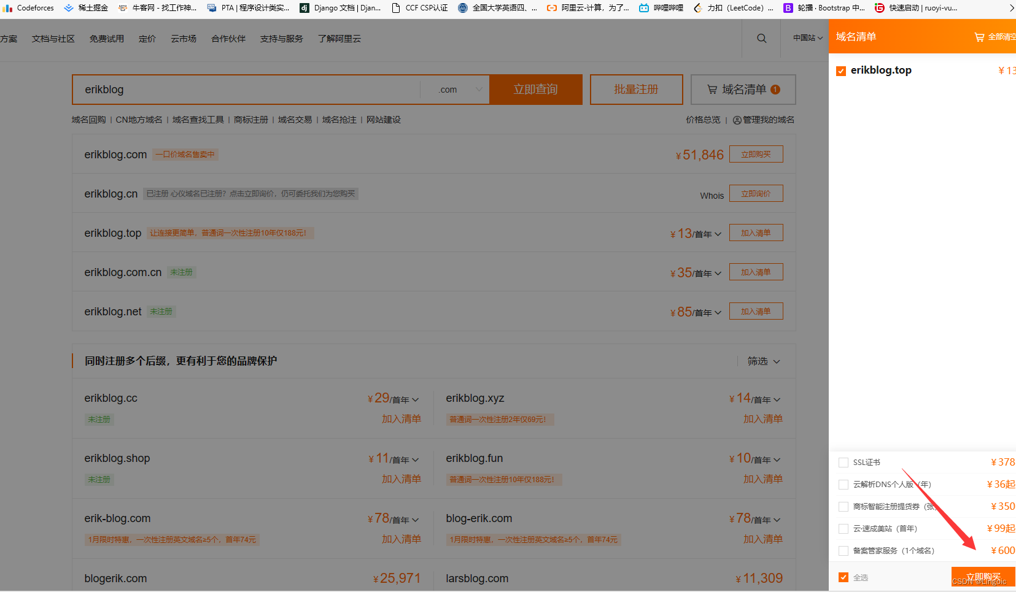Open the 域名清单 cart button
Image resolution: width=1016 pixels, height=592 pixels.
point(743,90)
